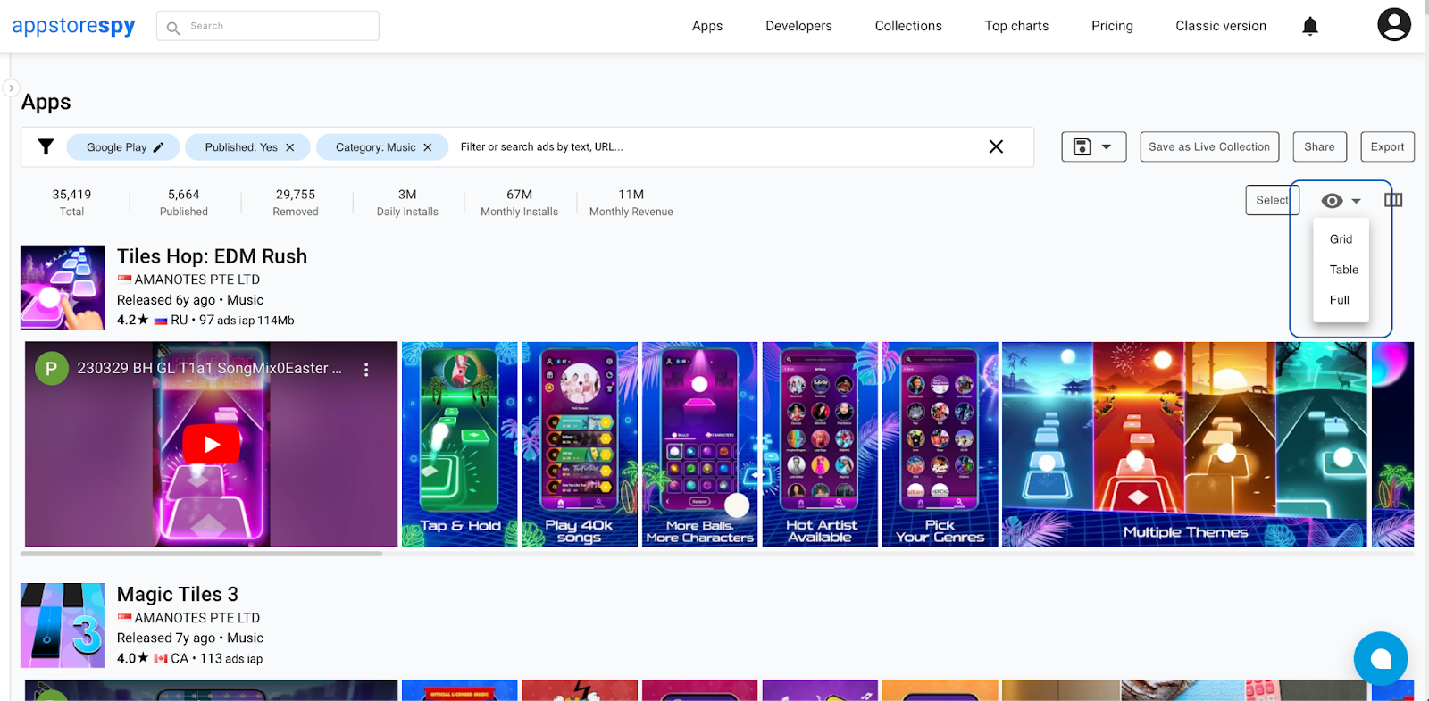Click the save filter disk icon

pyautogui.click(x=1082, y=146)
